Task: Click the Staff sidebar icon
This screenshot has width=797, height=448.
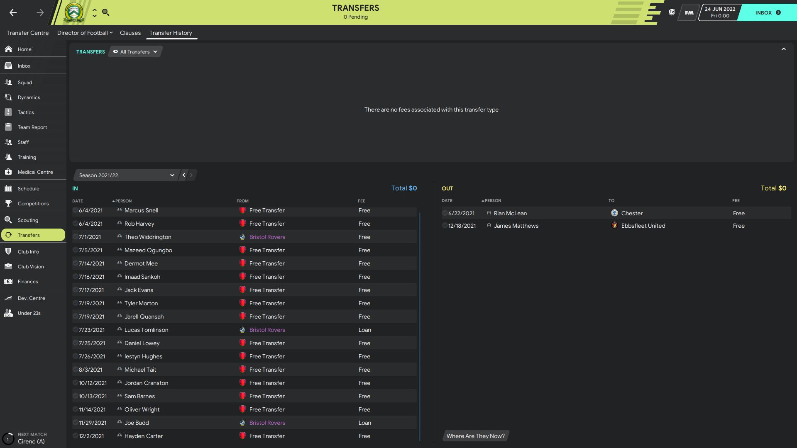Action: pos(8,142)
